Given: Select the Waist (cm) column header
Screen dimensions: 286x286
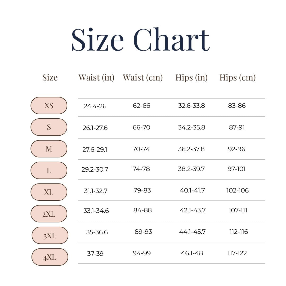Looking at the screenshot, I should (143, 78).
